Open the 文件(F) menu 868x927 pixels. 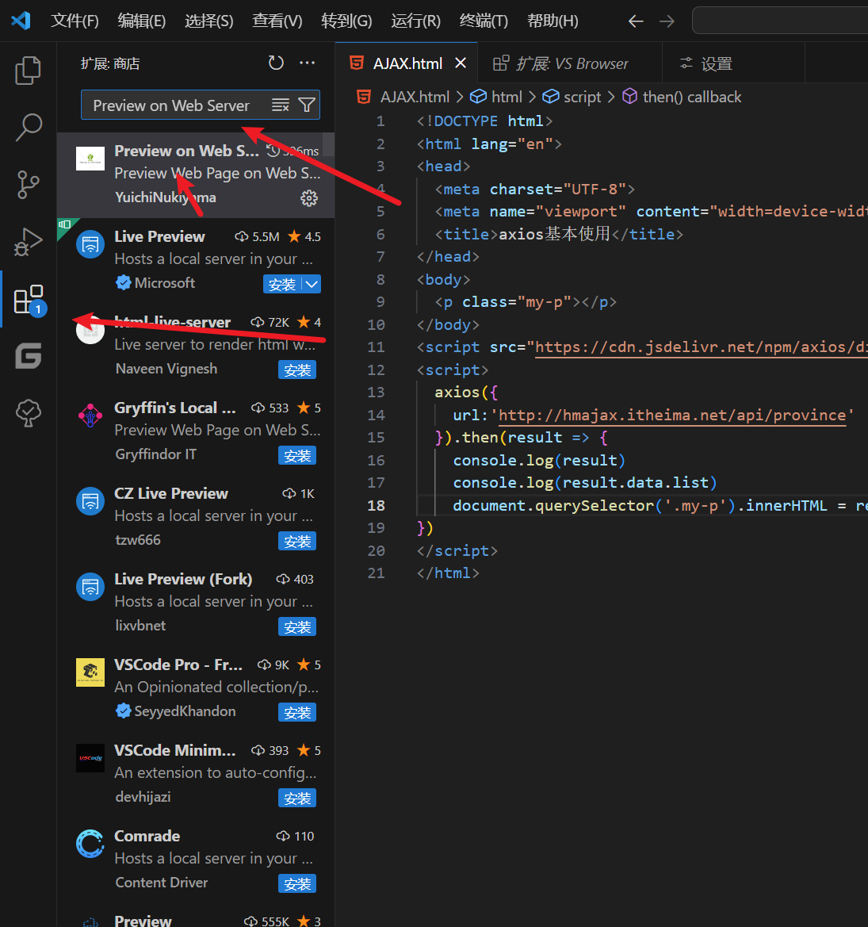pos(75,21)
